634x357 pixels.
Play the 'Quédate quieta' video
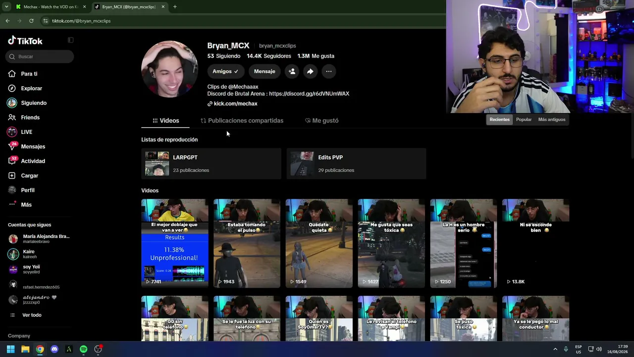319,243
